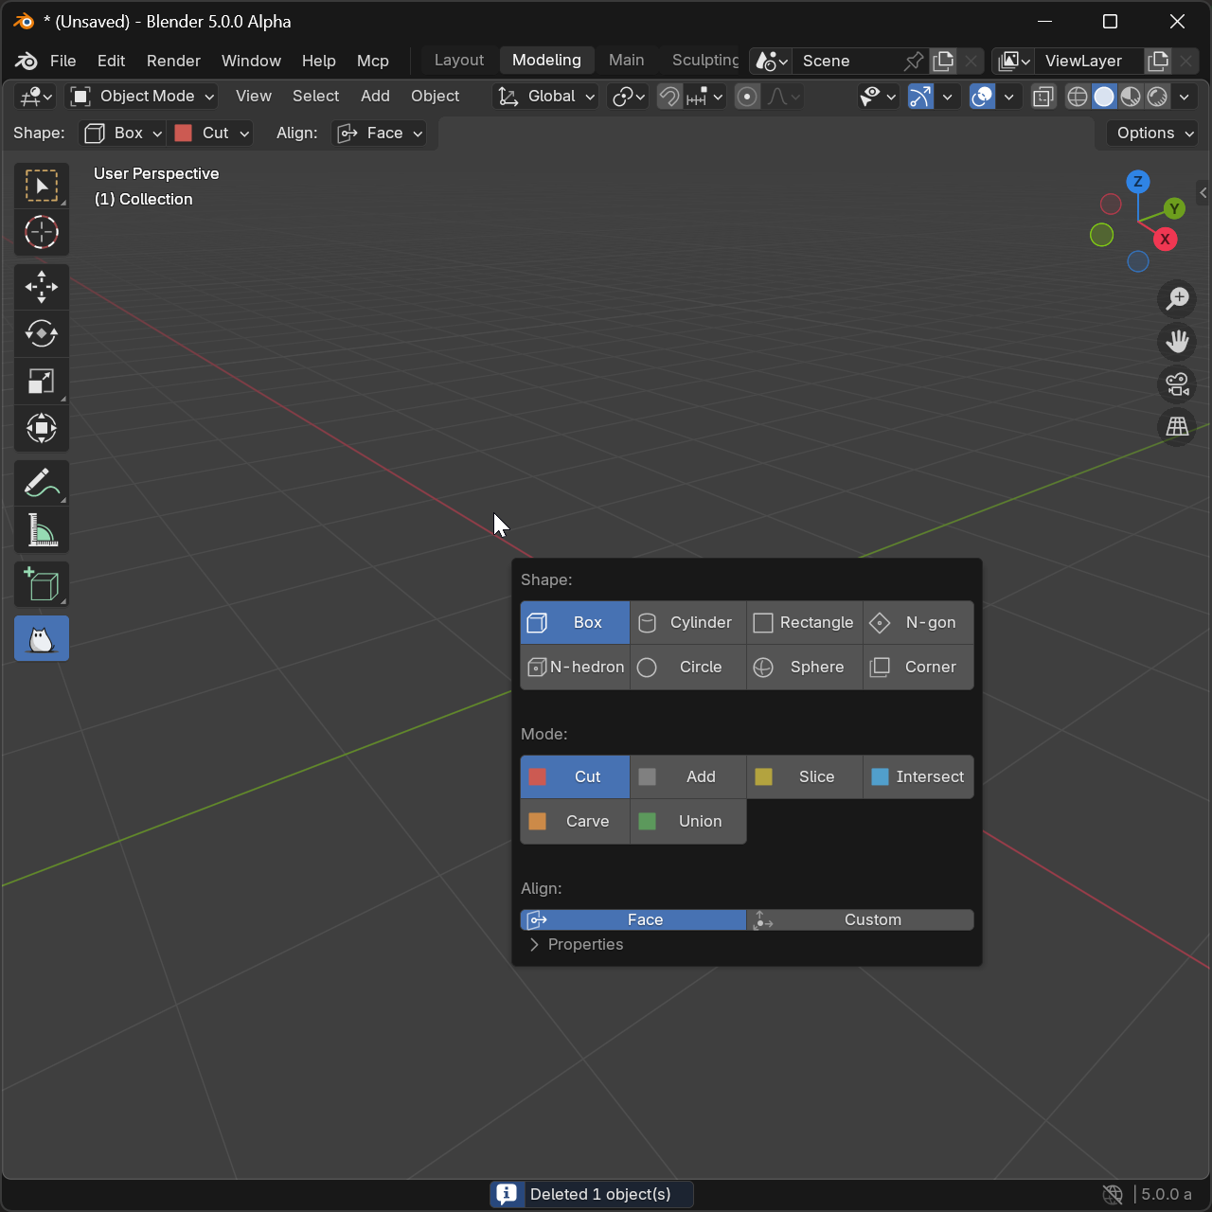Select the Rotate tool
This screenshot has width=1212, height=1212.
click(41, 333)
